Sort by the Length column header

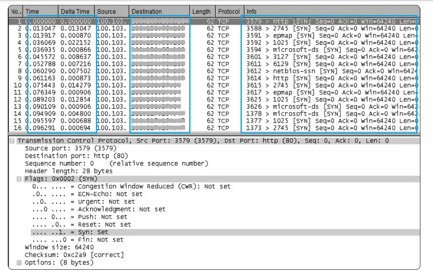point(203,11)
